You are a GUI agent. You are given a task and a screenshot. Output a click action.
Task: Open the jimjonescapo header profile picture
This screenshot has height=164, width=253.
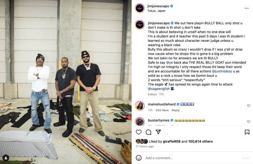[140, 8]
